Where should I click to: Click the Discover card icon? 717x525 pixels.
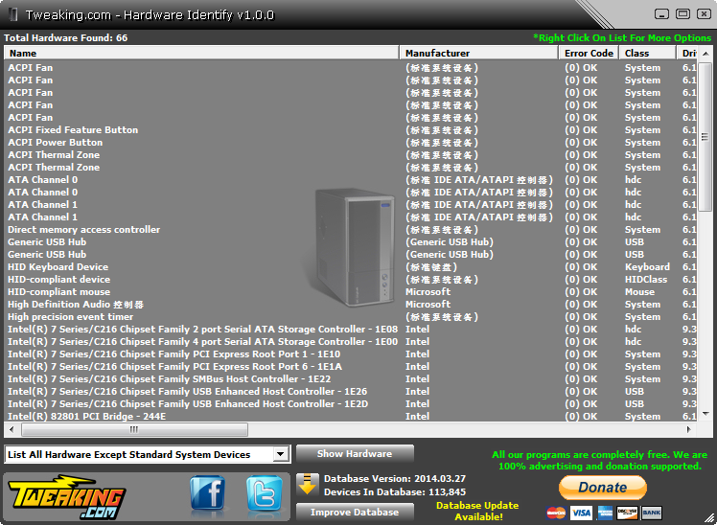pos(627,514)
